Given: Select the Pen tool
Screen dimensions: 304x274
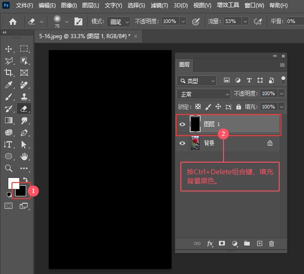Looking at the screenshot, I should [24, 133].
